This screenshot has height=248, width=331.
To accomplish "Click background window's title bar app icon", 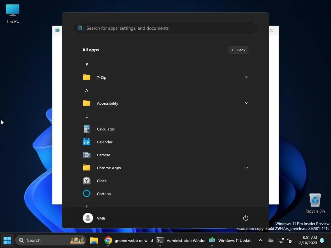I will pyautogui.click(x=58, y=30).
